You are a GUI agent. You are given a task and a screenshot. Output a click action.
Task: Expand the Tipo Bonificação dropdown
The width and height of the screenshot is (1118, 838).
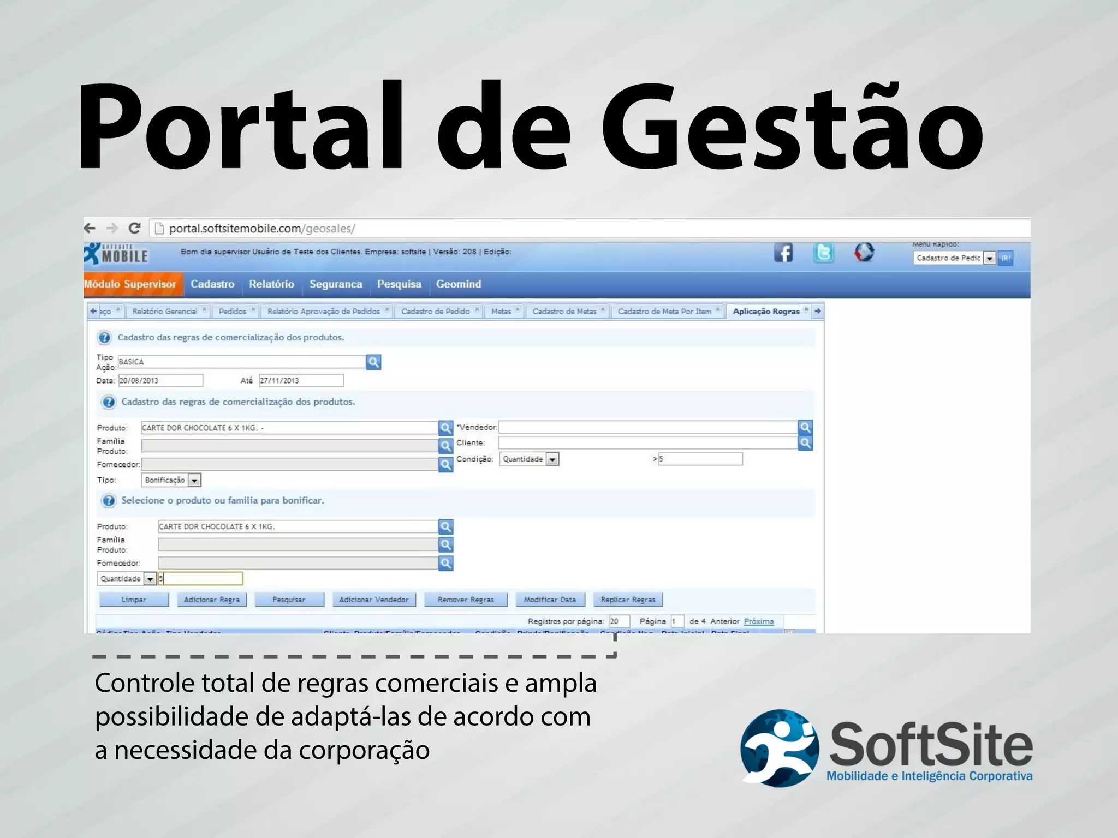[x=194, y=480]
